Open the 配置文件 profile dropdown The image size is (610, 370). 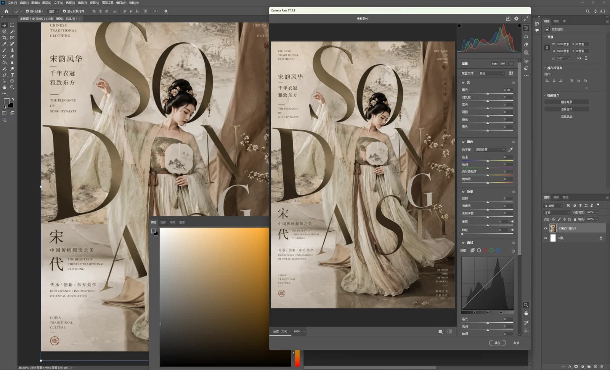[x=492, y=73]
